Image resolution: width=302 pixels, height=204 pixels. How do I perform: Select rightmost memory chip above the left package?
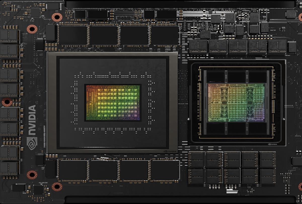pyautogui.click(x=165, y=35)
